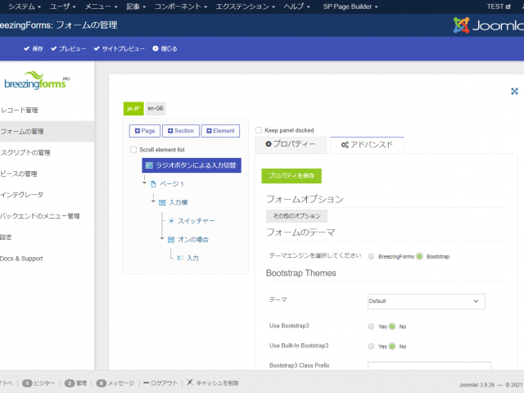
Task: Click the TEST site link in the top bar
Action: 499,7
